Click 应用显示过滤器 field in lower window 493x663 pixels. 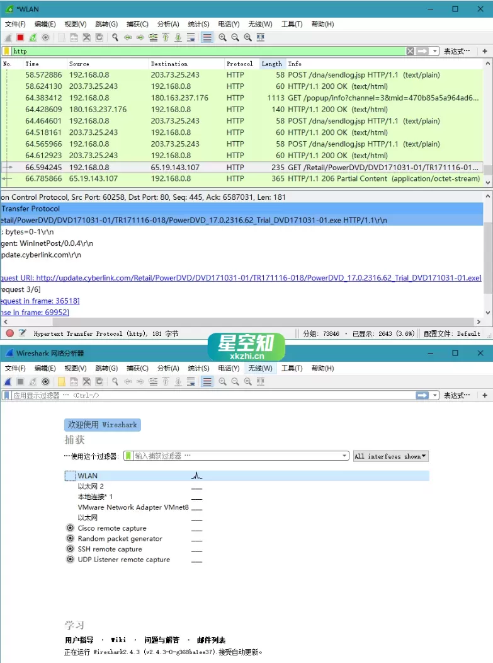point(213,395)
